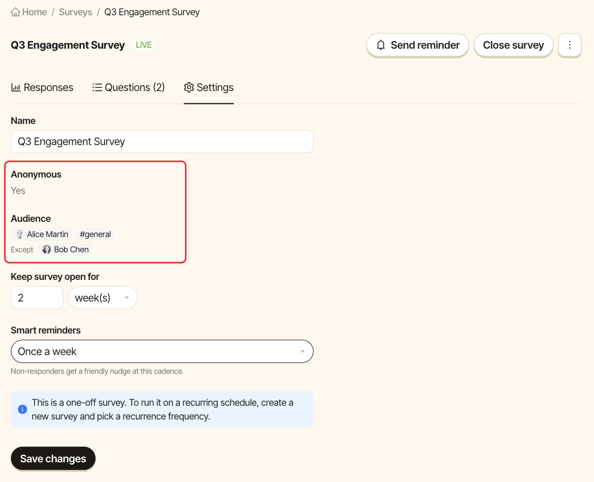The image size is (594, 482).
Task: Open the three-dot more options menu
Action: pyautogui.click(x=570, y=45)
